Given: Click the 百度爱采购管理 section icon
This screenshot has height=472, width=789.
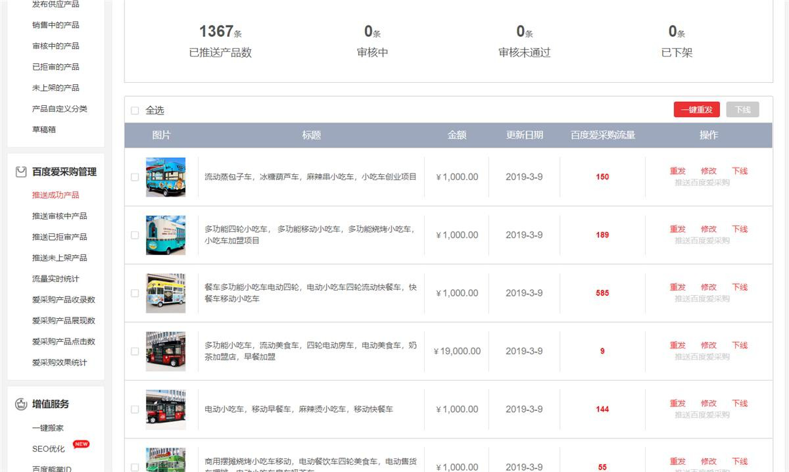Looking at the screenshot, I should pos(20,172).
